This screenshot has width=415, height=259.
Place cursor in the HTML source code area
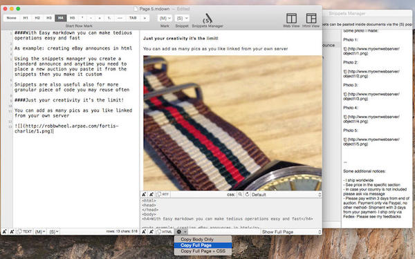pyautogui.click(x=231, y=213)
